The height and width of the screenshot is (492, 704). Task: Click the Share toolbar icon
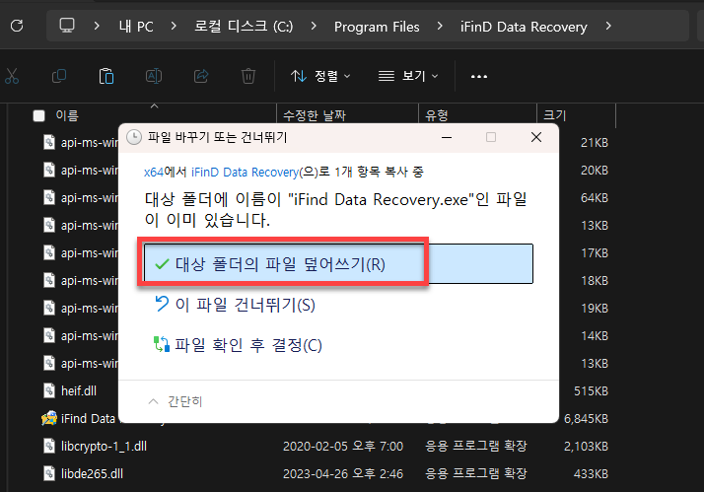coord(201,76)
